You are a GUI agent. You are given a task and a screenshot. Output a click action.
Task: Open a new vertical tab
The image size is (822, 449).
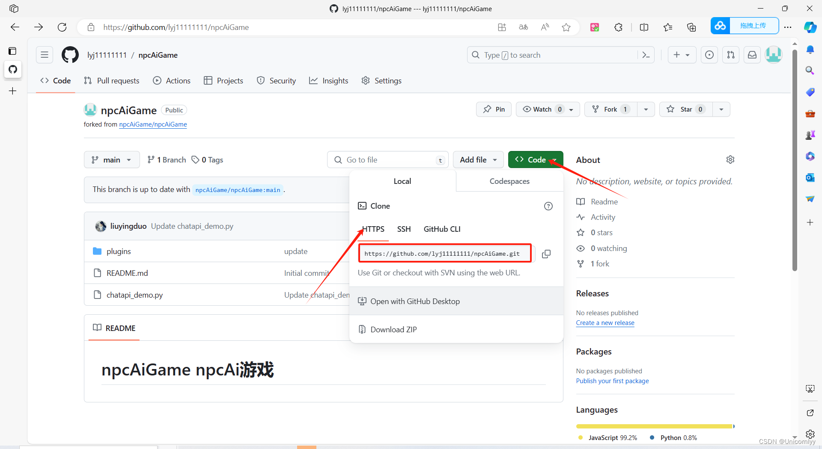click(x=13, y=91)
